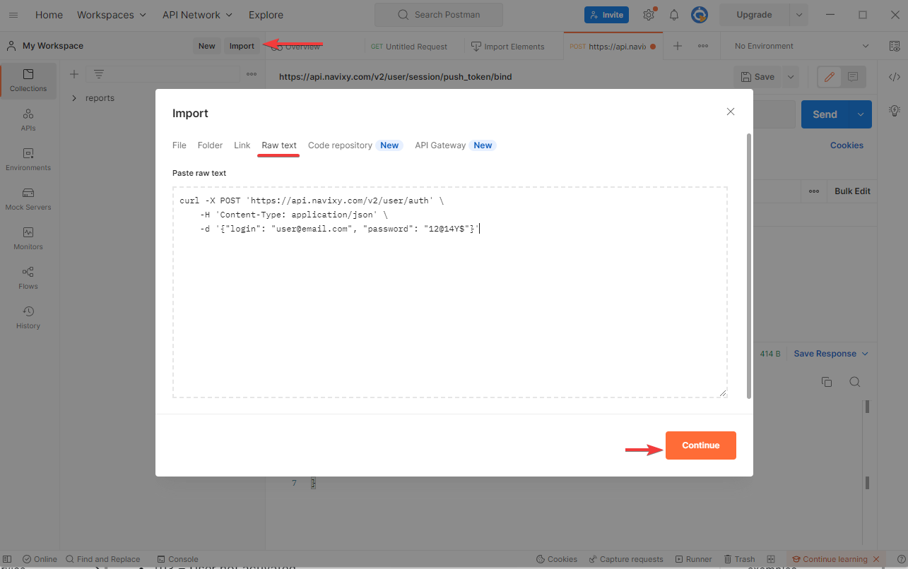Open environment quick look icon

895,46
